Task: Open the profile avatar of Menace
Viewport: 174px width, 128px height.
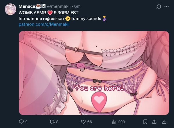Action: coord(10,9)
